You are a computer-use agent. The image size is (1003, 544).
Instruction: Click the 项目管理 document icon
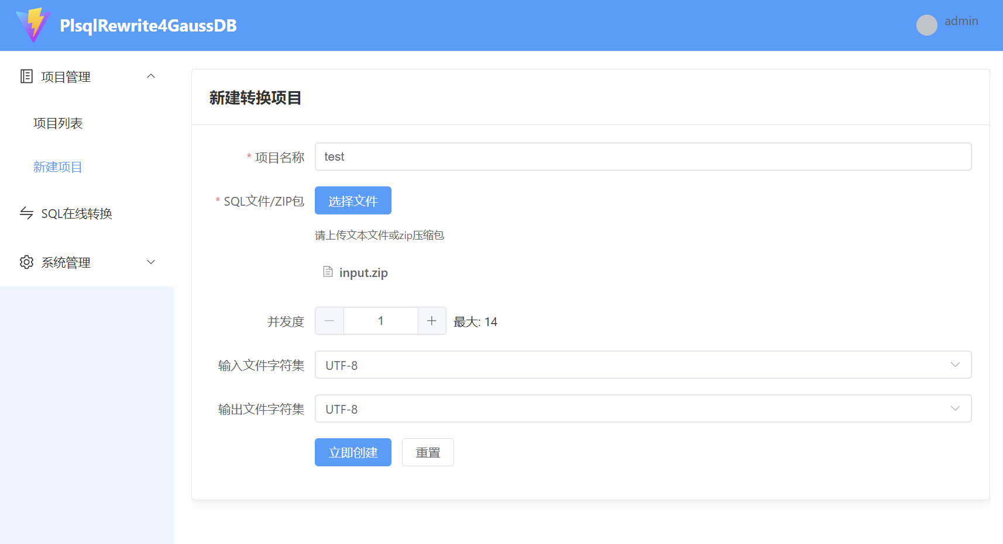tap(26, 76)
